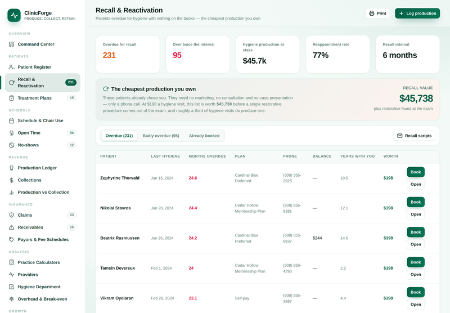450x313 pixels.
Task: Click phone number (608) 555-2925
Action: pos(292,178)
